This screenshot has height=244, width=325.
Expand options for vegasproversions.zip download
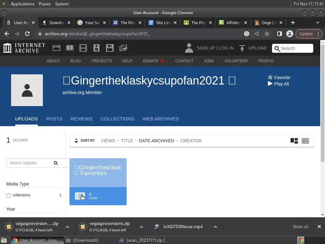(142, 227)
